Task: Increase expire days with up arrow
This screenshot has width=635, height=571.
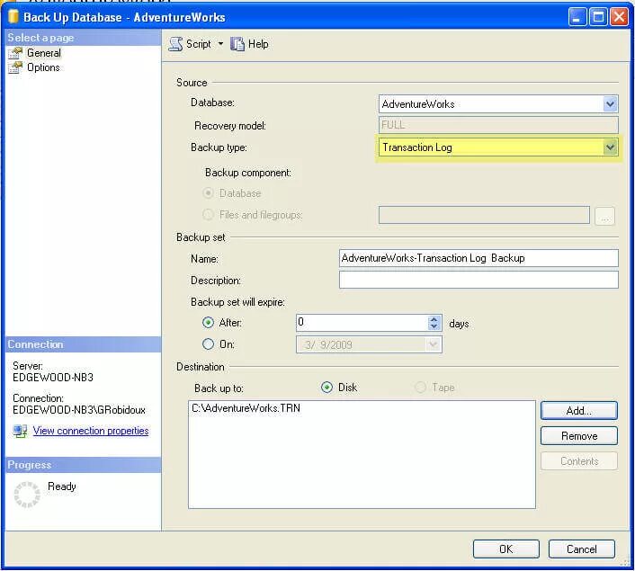Action: pyautogui.click(x=434, y=319)
